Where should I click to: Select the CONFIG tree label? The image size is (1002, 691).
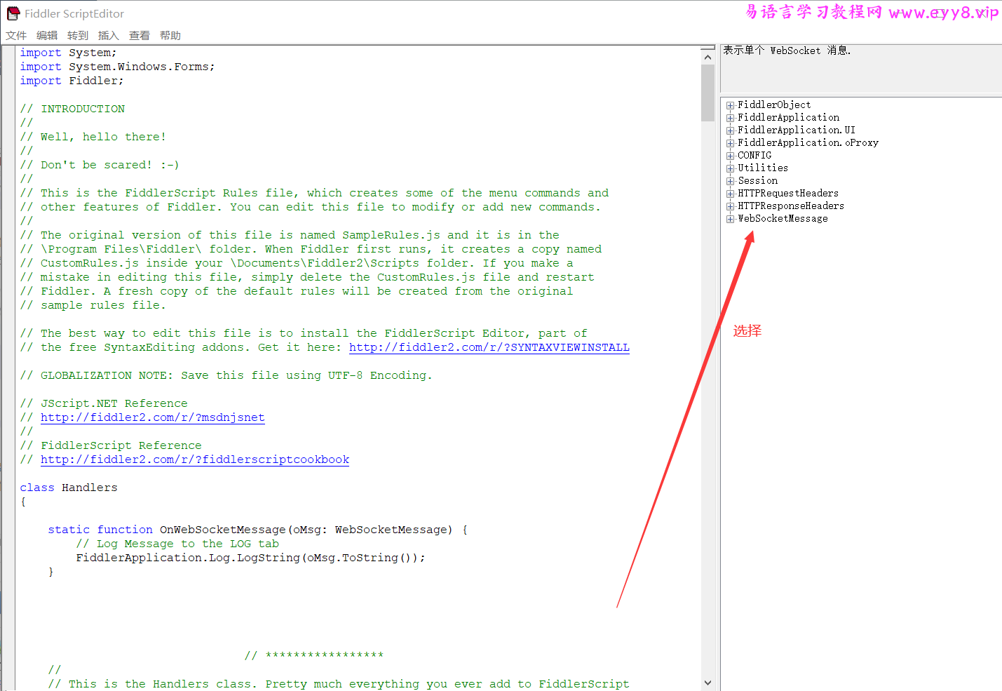point(754,156)
